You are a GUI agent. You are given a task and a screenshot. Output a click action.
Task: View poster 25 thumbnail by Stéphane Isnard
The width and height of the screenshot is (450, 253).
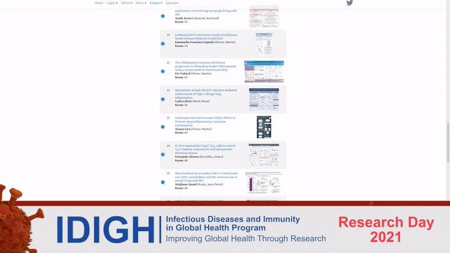click(x=264, y=182)
